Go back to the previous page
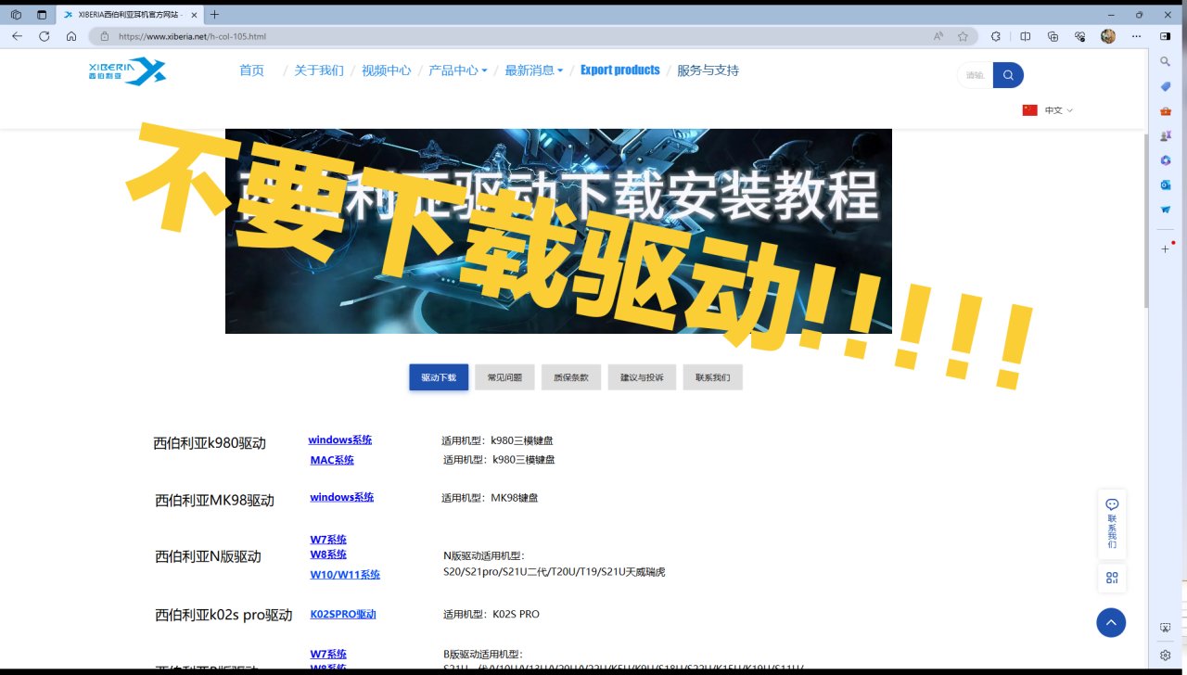 coord(17,36)
